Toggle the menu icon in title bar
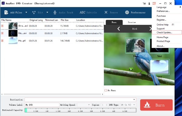The image size is (182, 116). (154, 3)
